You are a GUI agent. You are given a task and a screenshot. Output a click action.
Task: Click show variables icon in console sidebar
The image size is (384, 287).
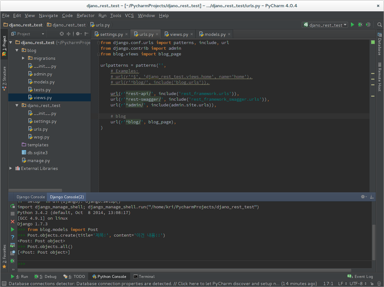coord(12,245)
